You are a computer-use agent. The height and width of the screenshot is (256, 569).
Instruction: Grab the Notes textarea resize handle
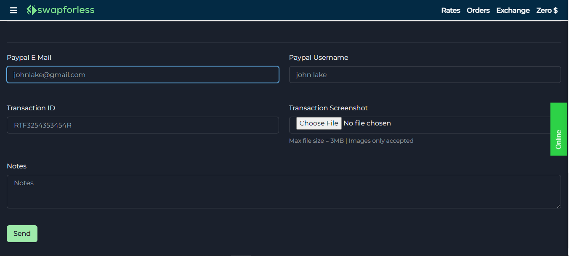pos(558,206)
